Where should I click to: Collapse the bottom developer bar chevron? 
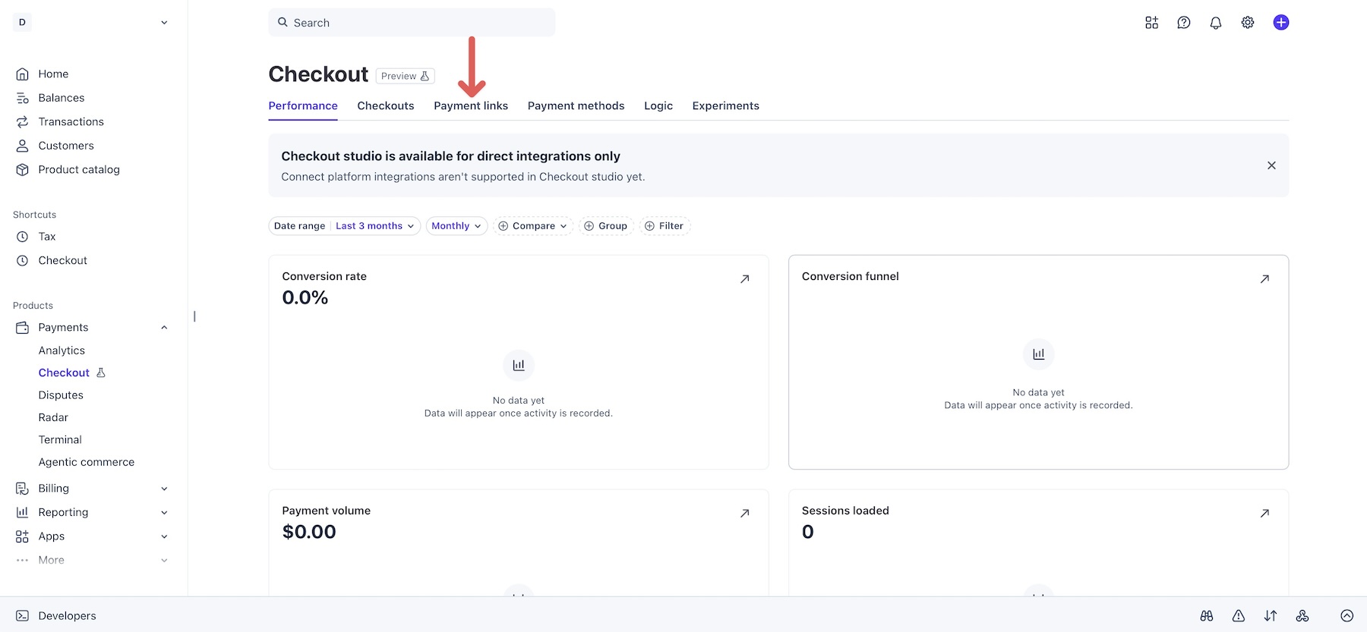tap(1347, 616)
